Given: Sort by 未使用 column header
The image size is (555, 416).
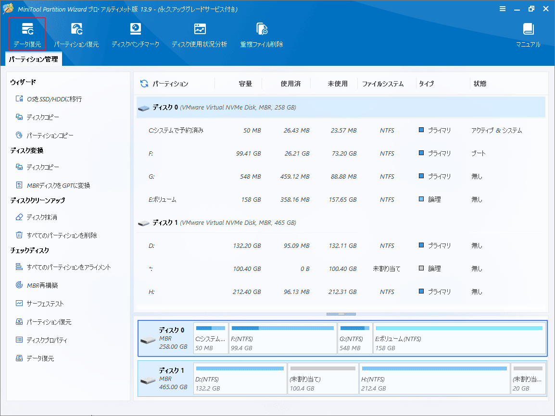Looking at the screenshot, I should (x=338, y=84).
